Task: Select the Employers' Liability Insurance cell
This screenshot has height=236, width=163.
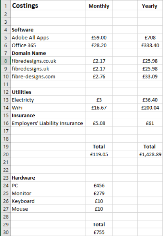Action: 48,123
